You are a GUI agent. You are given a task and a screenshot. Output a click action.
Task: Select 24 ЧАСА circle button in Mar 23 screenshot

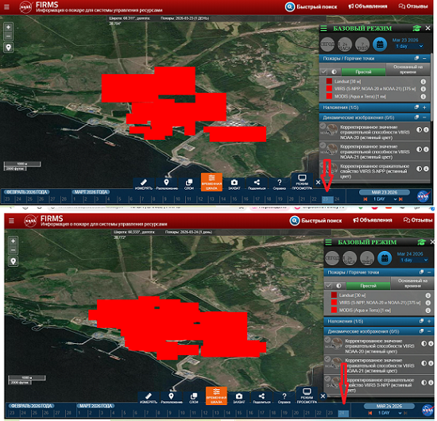[x=345, y=44]
